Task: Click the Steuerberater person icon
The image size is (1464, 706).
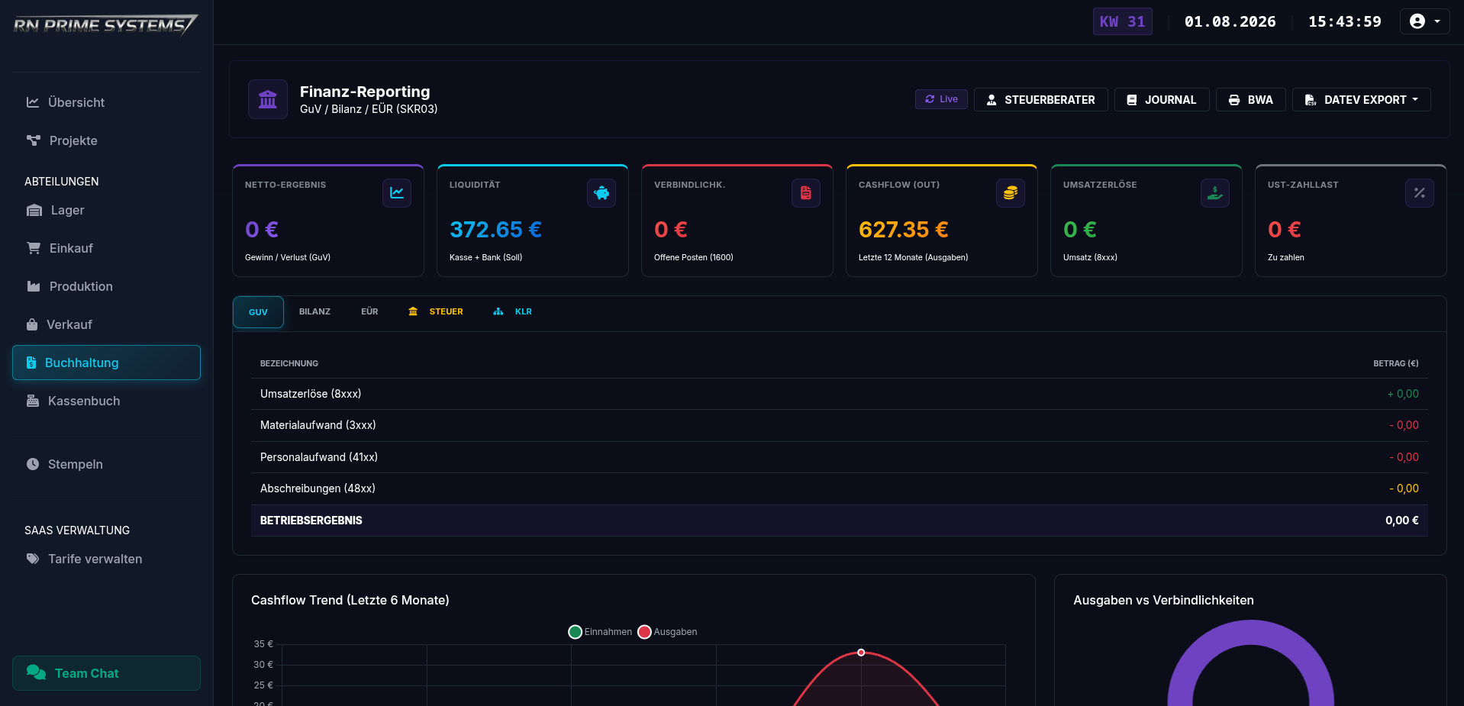Action: (992, 100)
